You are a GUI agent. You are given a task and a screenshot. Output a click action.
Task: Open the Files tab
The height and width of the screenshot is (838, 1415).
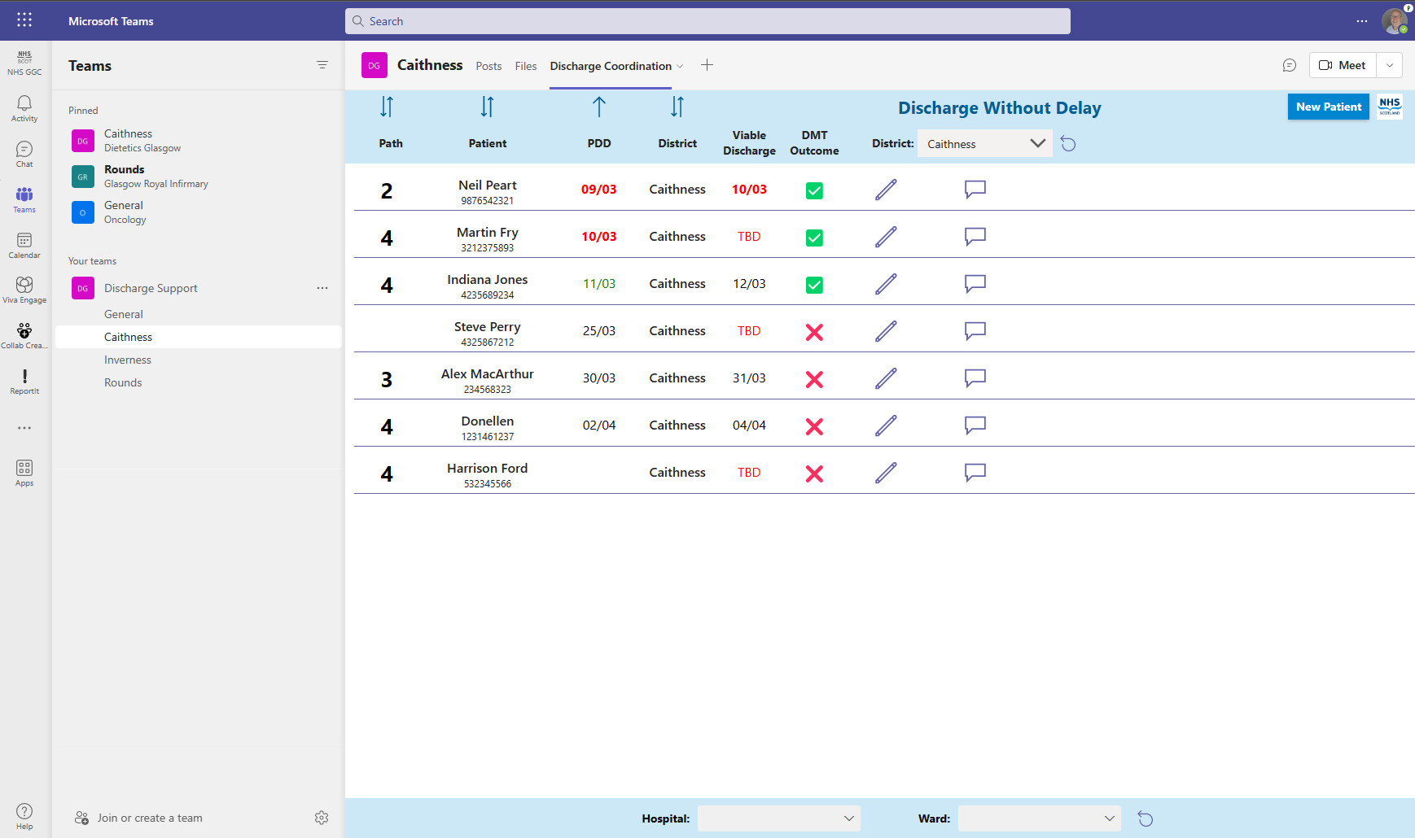(x=525, y=66)
